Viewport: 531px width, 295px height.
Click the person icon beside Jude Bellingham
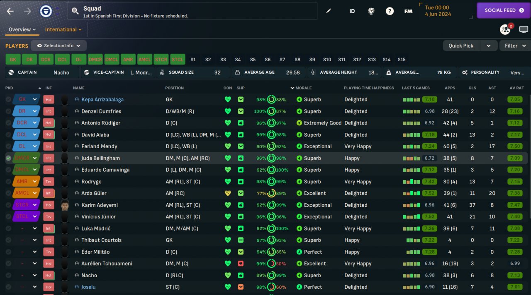(77, 158)
